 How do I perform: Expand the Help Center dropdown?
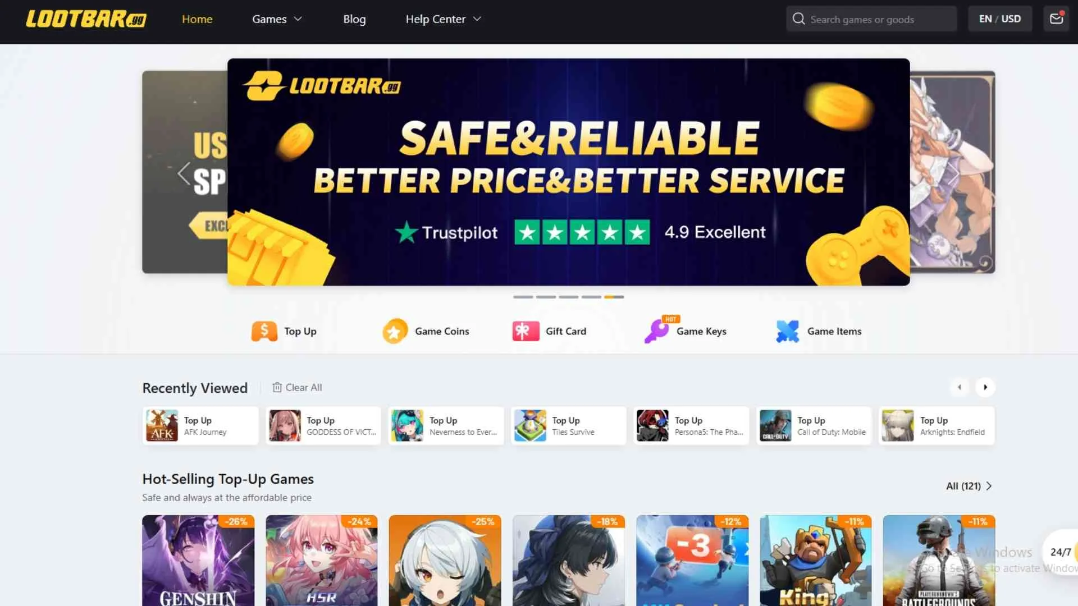pyautogui.click(x=443, y=19)
